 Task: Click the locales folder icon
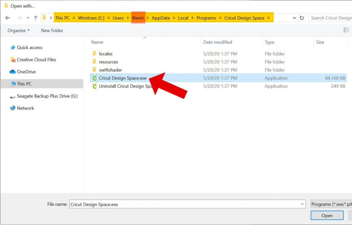click(x=94, y=54)
